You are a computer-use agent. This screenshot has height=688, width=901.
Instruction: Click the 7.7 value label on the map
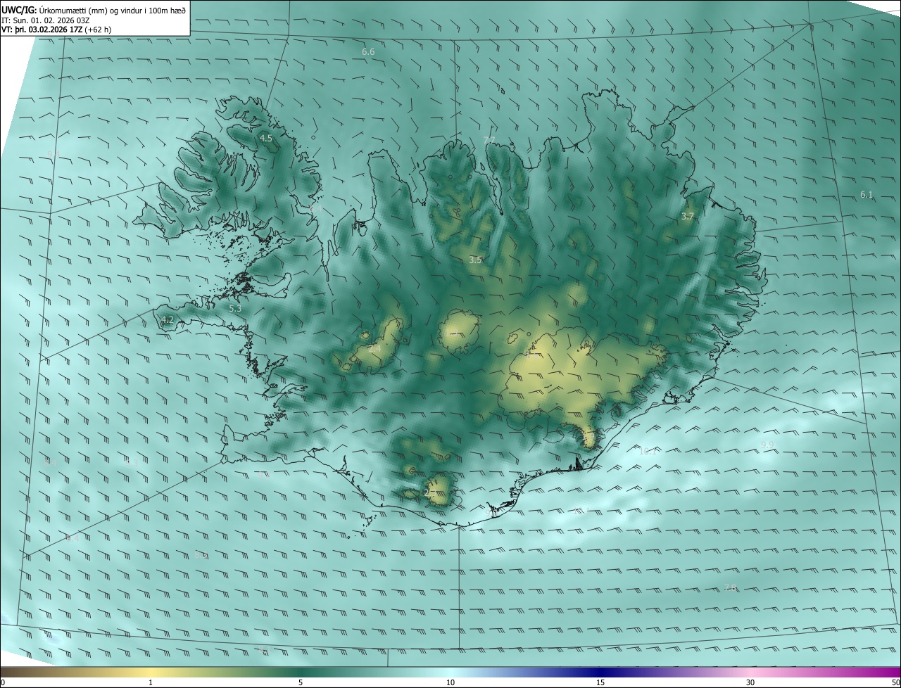[489, 140]
